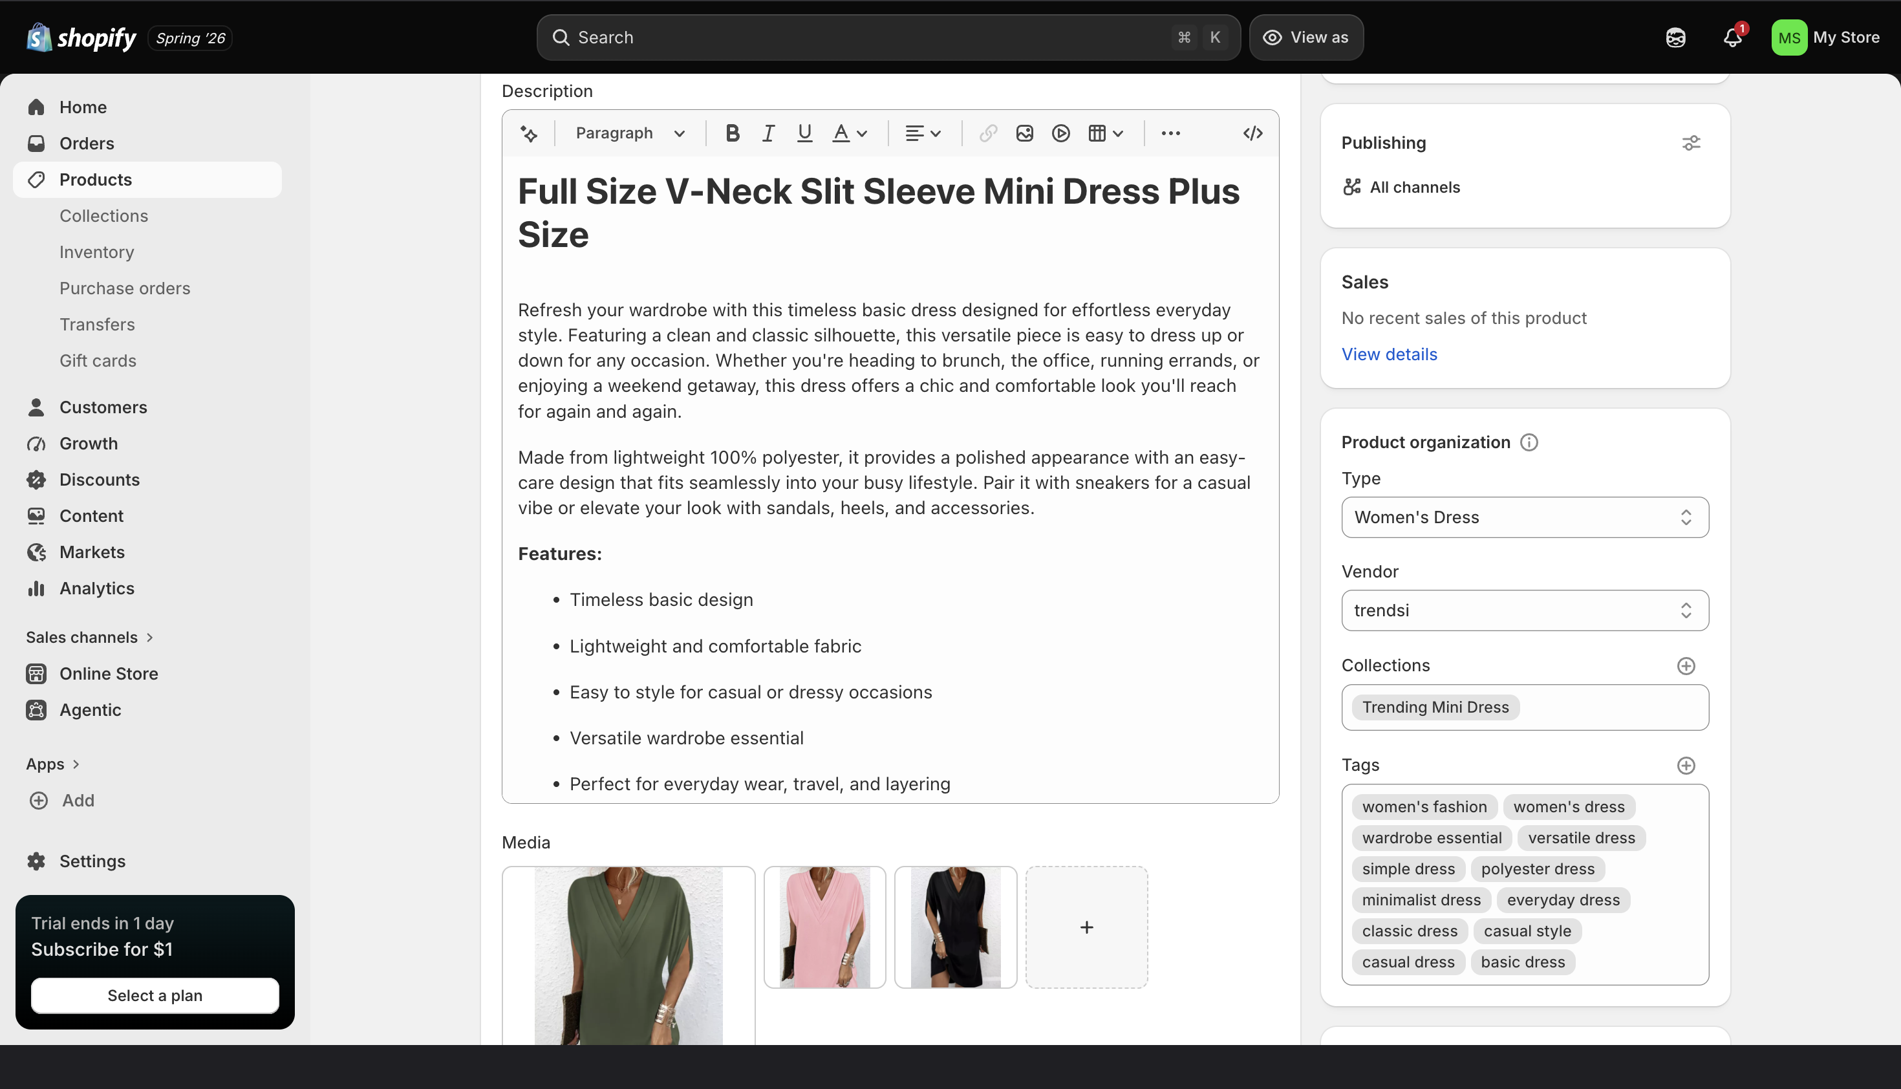Open the Paragraph style dropdown
The image size is (1901, 1089).
pos(630,133)
